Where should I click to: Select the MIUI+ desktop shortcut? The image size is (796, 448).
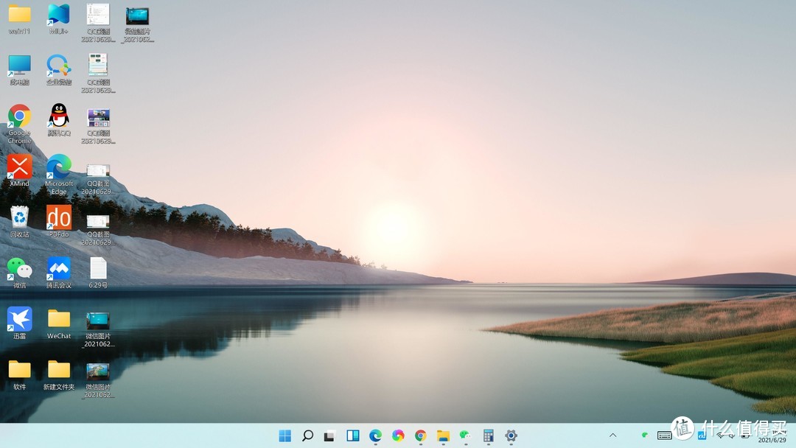(x=59, y=16)
